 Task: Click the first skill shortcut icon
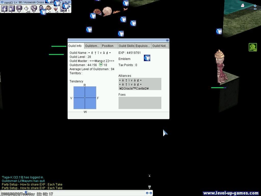[4, 8]
